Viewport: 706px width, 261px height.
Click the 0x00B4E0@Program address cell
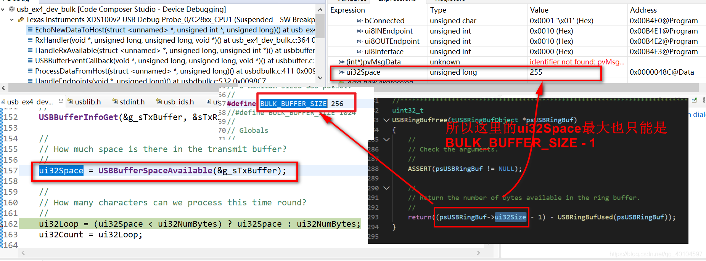pyautogui.click(x=664, y=21)
